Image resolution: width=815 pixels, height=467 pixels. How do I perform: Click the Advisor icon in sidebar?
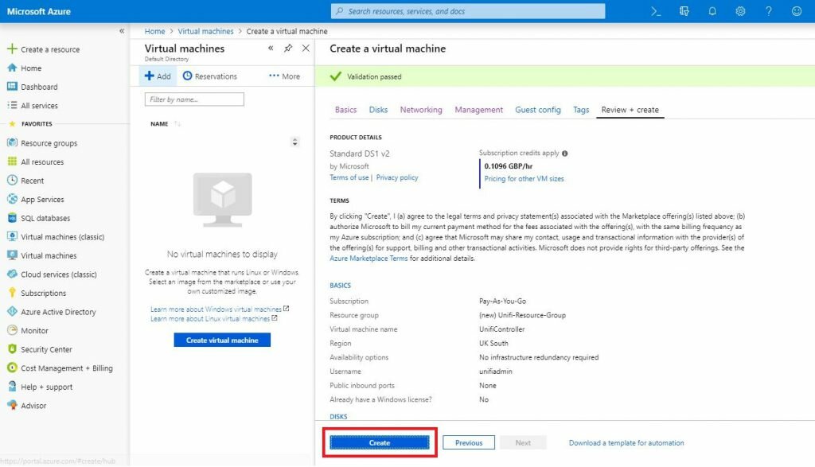point(12,405)
